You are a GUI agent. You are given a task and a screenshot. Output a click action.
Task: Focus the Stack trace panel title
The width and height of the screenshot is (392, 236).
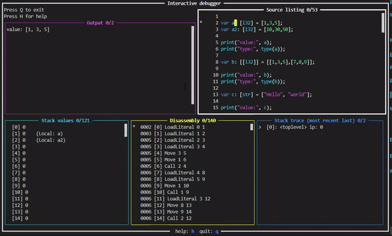coord(319,120)
